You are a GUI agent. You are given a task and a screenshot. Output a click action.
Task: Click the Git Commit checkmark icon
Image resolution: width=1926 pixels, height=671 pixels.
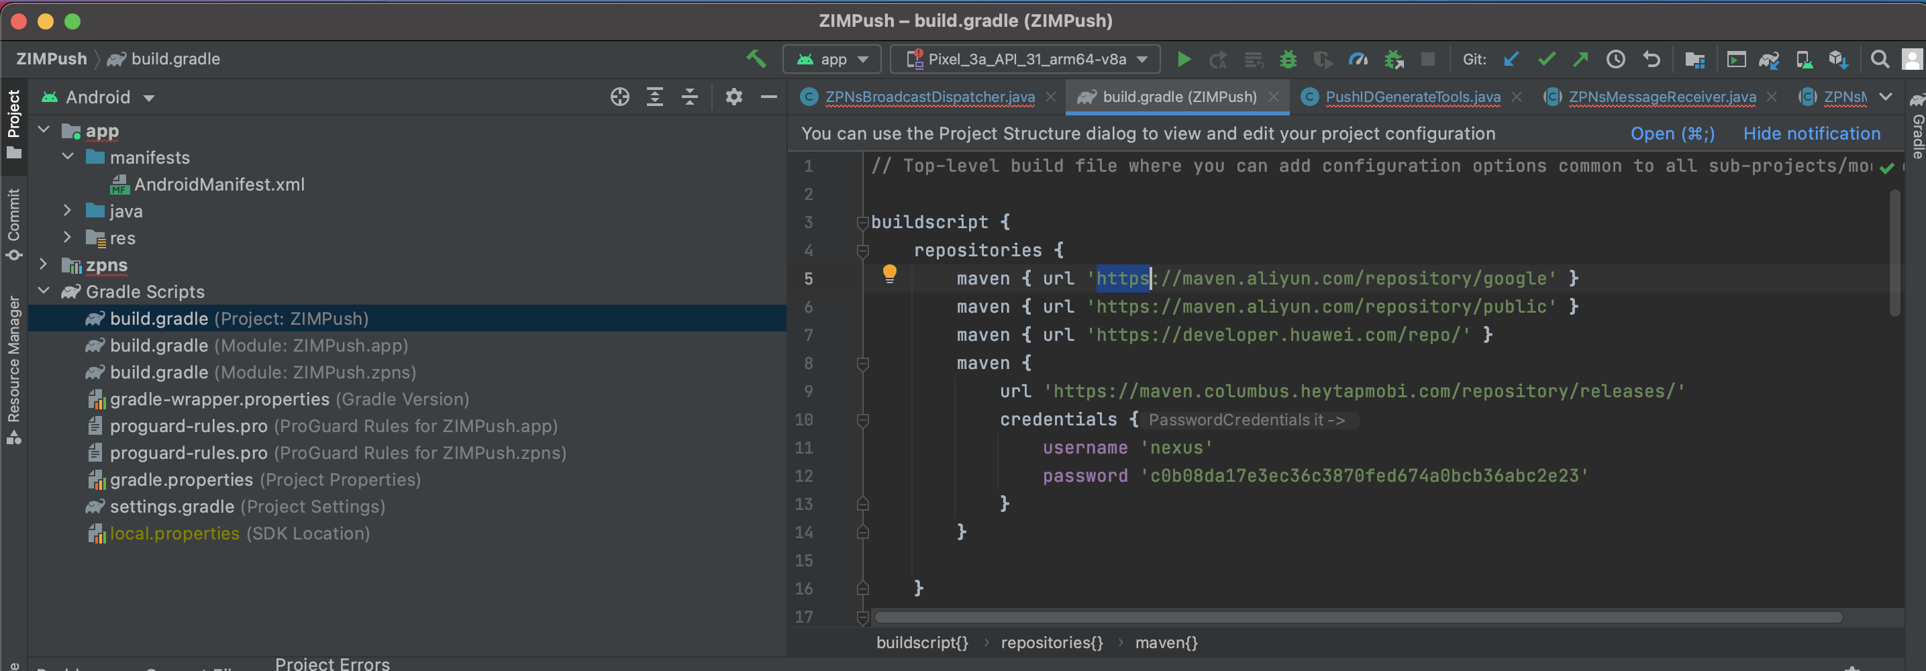click(1546, 60)
